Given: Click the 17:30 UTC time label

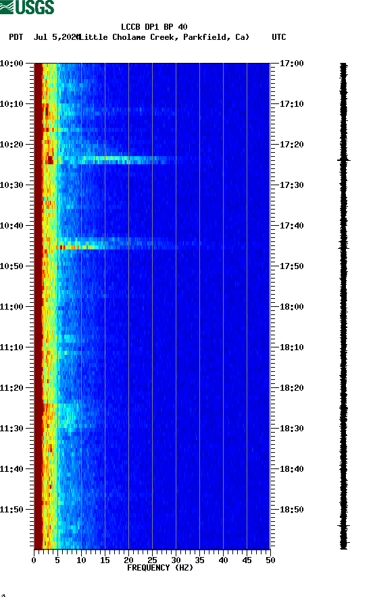Looking at the screenshot, I should (291, 185).
